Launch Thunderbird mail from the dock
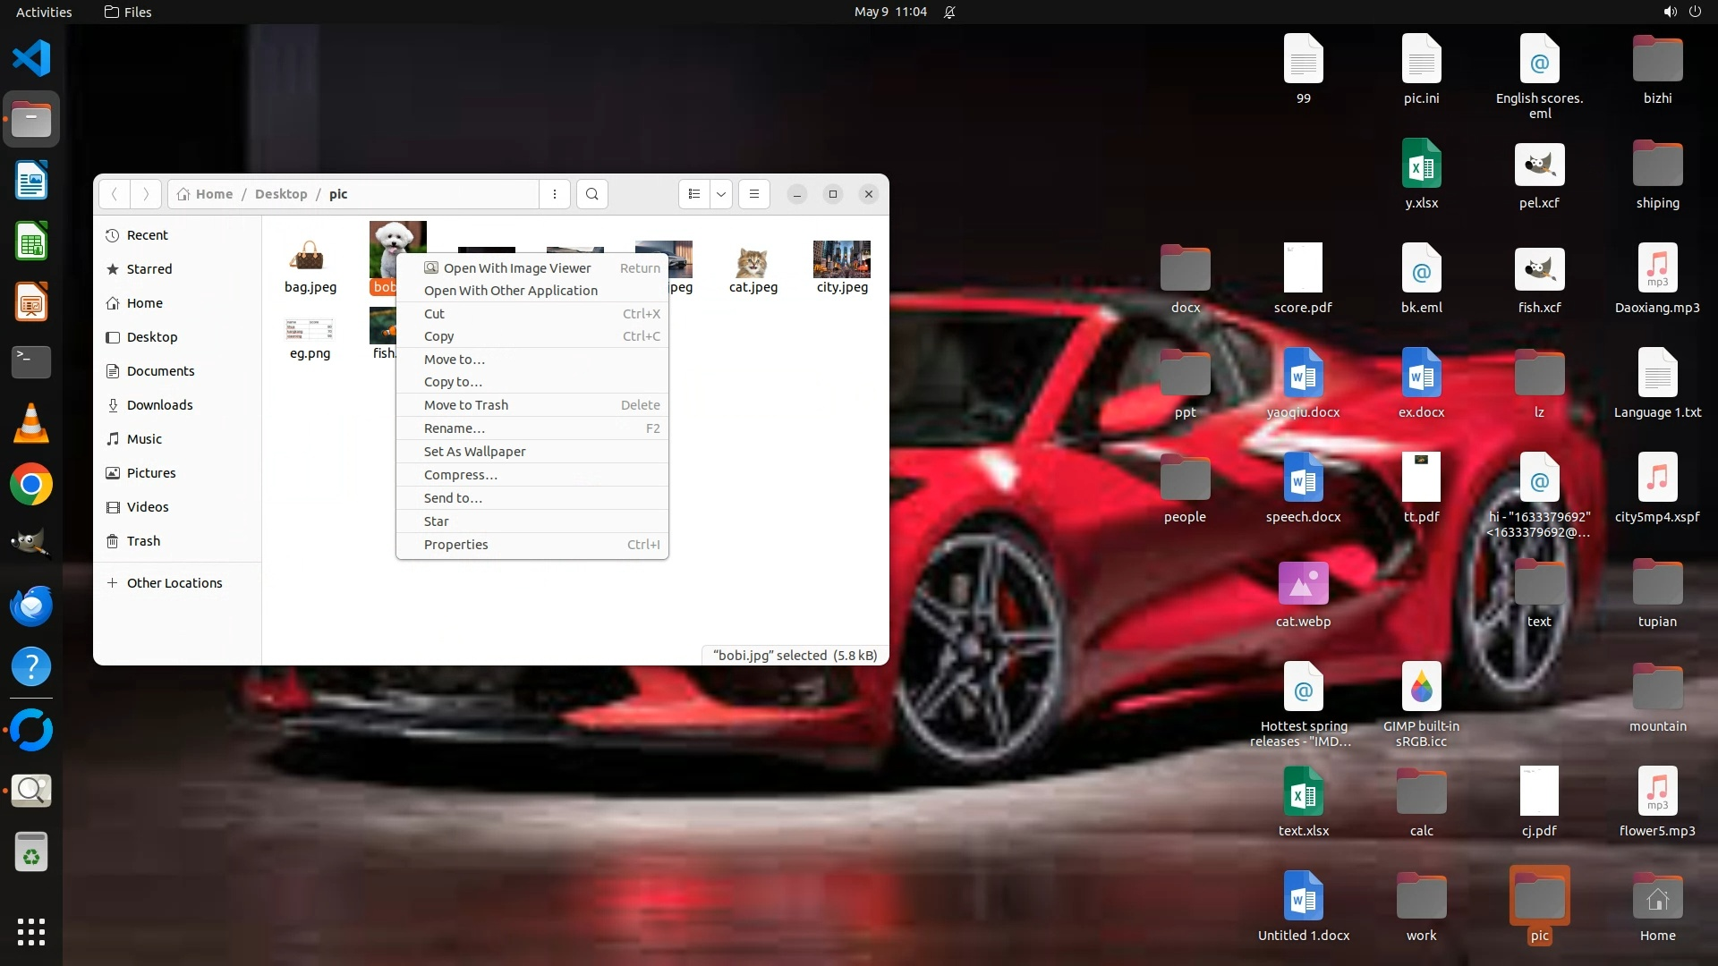This screenshot has width=1718, height=966. (x=31, y=606)
